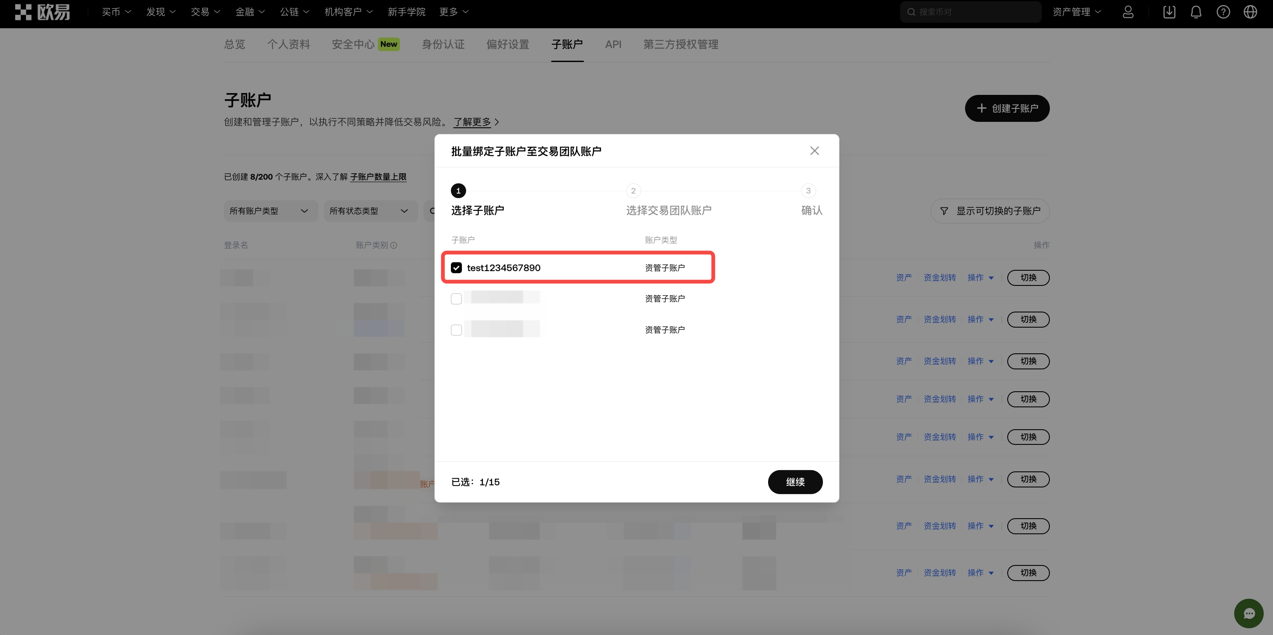Check the second 资管子账户 checkbox
This screenshot has height=635, width=1273.
coord(456,299)
